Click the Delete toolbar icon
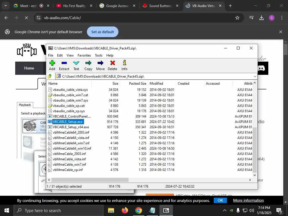Image resolution: width=288 pixels, height=216 pixels. click(x=112, y=63)
